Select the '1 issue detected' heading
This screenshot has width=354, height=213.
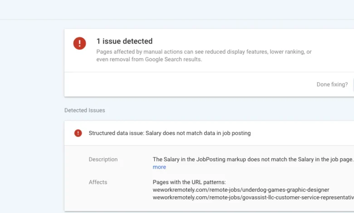[124, 41]
